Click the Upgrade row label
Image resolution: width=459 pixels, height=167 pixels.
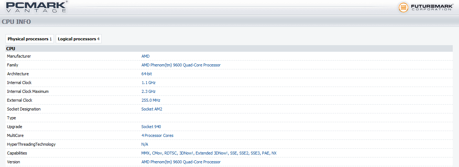point(15,127)
